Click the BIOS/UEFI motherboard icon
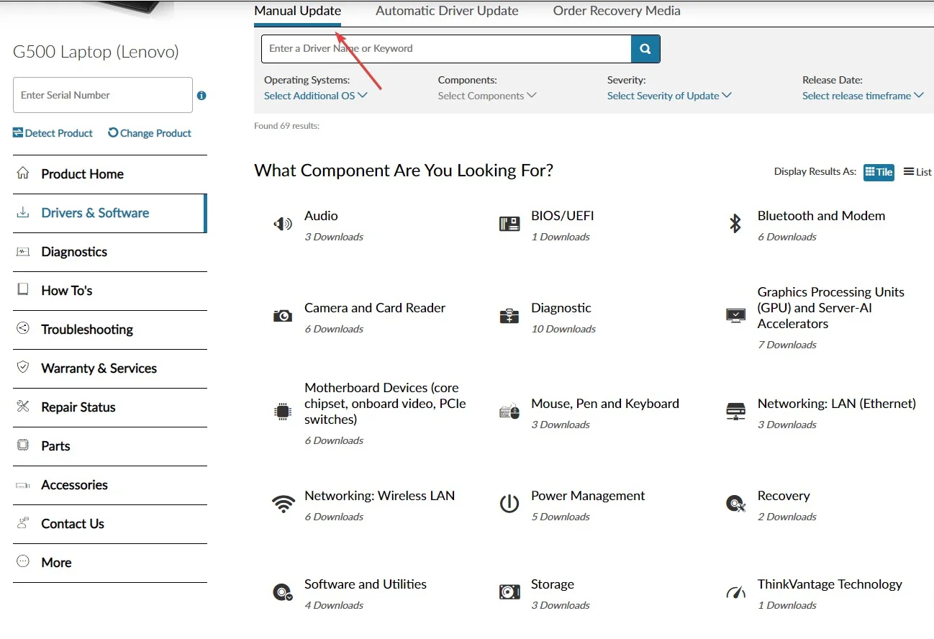This screenshot has height=639, width=934. pyautogui.click(x=509, y=224)
